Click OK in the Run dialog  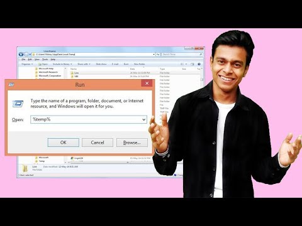coord(64,143)
